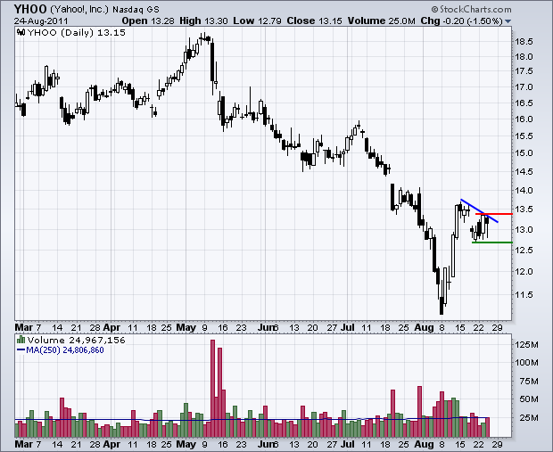Click the Mar label under the volume panel
This screenshot has width=553, height=452.
click(23, 444)
